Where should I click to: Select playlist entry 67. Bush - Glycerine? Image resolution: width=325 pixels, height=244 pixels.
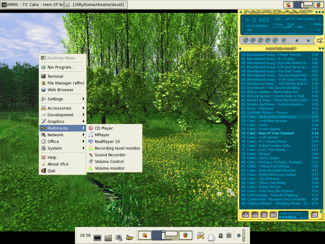click(279, 108)
